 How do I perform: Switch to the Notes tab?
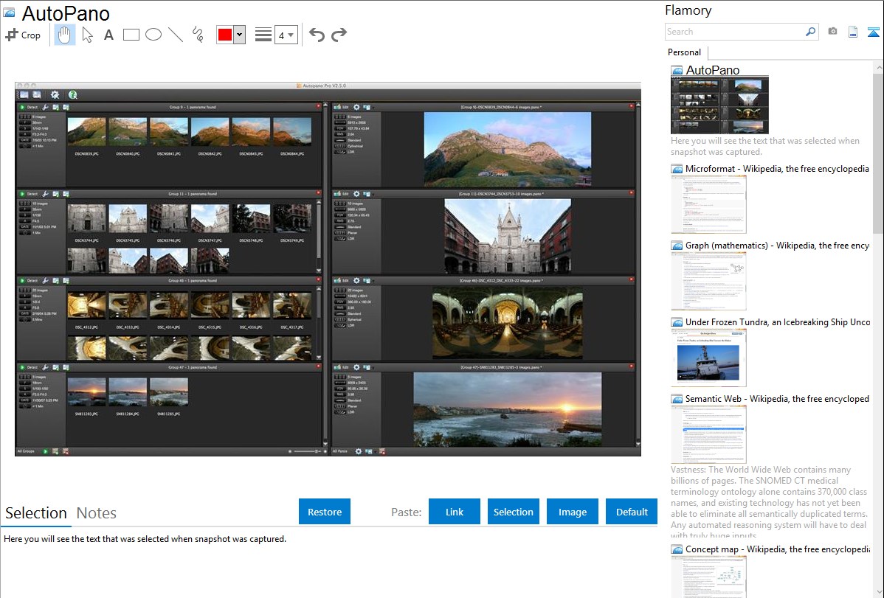(x=97, y=513)
